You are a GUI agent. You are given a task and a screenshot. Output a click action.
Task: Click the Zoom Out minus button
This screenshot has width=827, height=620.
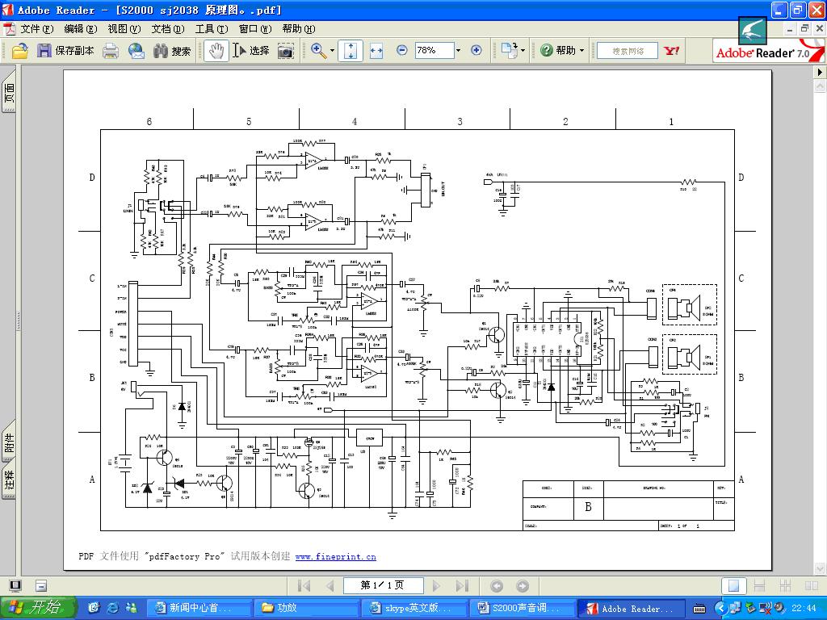(x=402, y=50)
